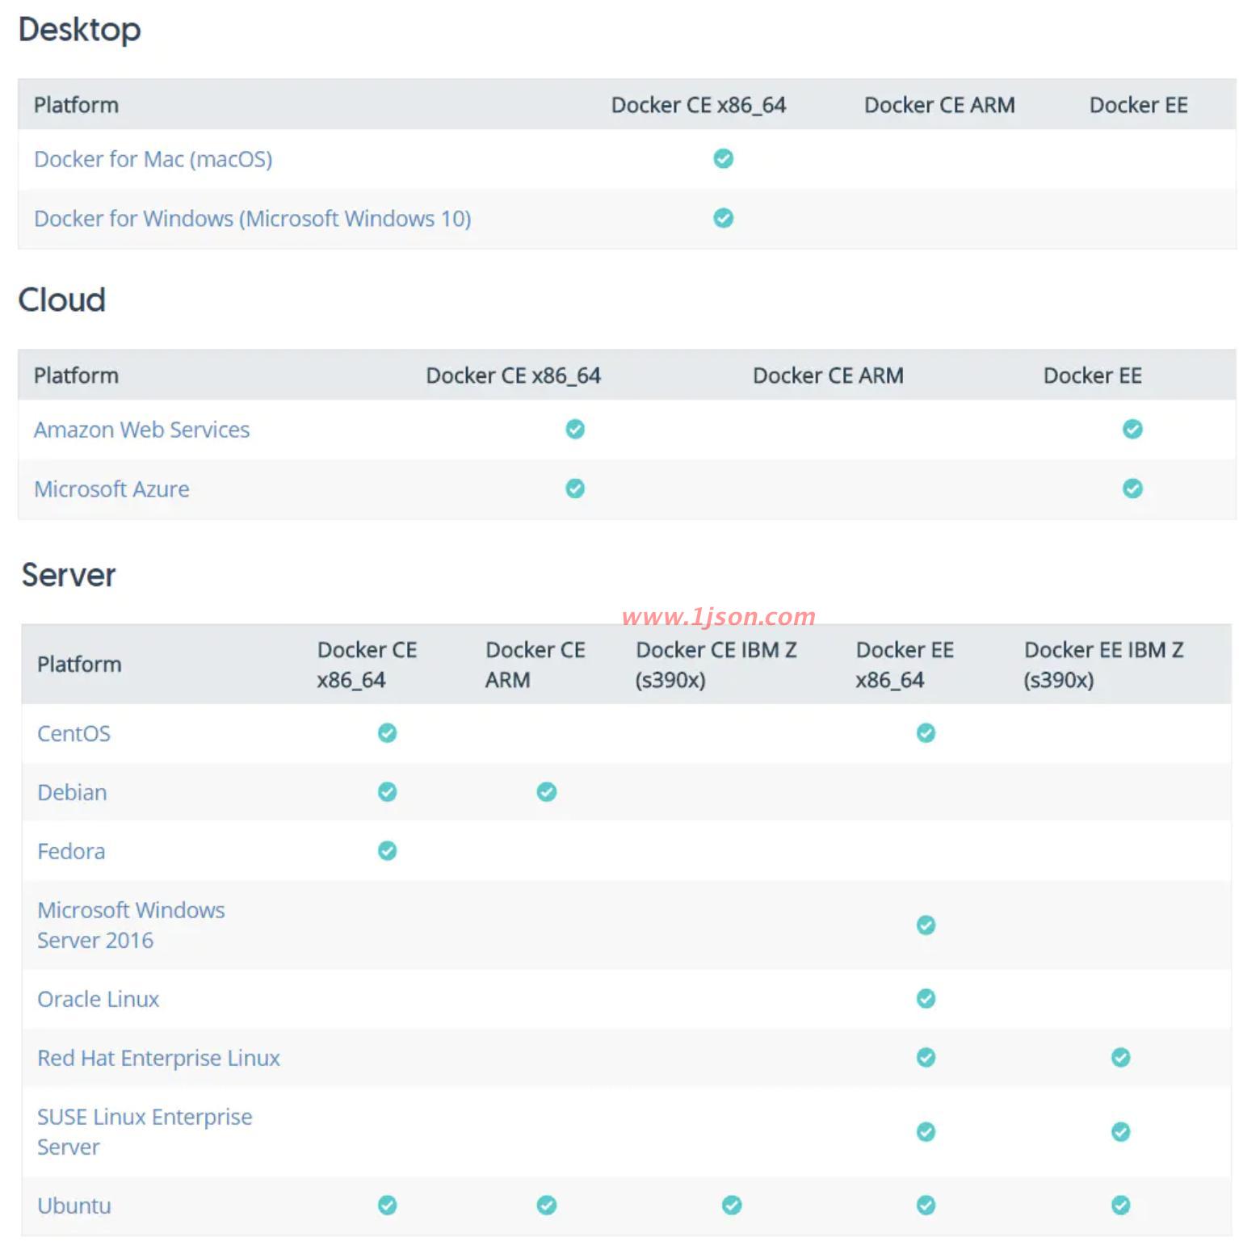The width and height of the screenshot is (1239, 1250).
Task: Click Microsoft Azure Docker EE checkmark
Action: click(1133, 489)
